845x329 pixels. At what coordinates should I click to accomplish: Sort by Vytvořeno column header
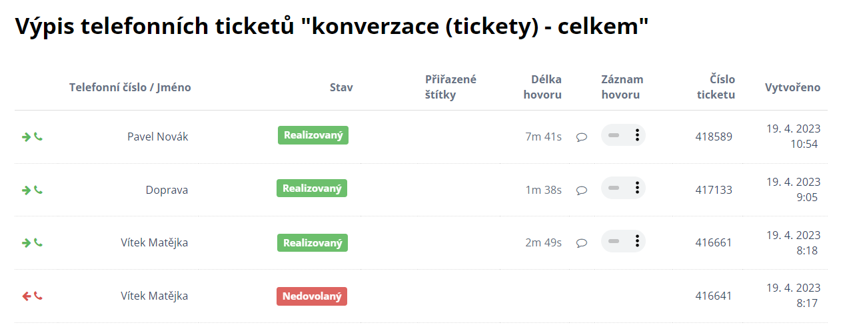792,87
